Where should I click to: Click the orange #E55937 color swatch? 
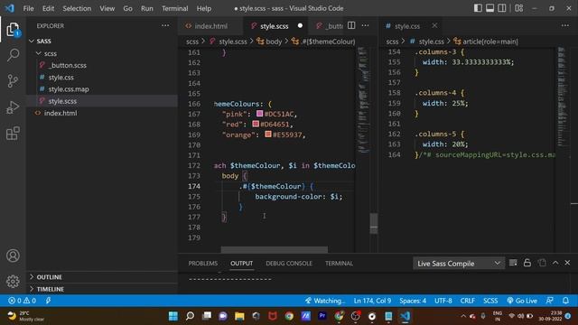[268, 135]
